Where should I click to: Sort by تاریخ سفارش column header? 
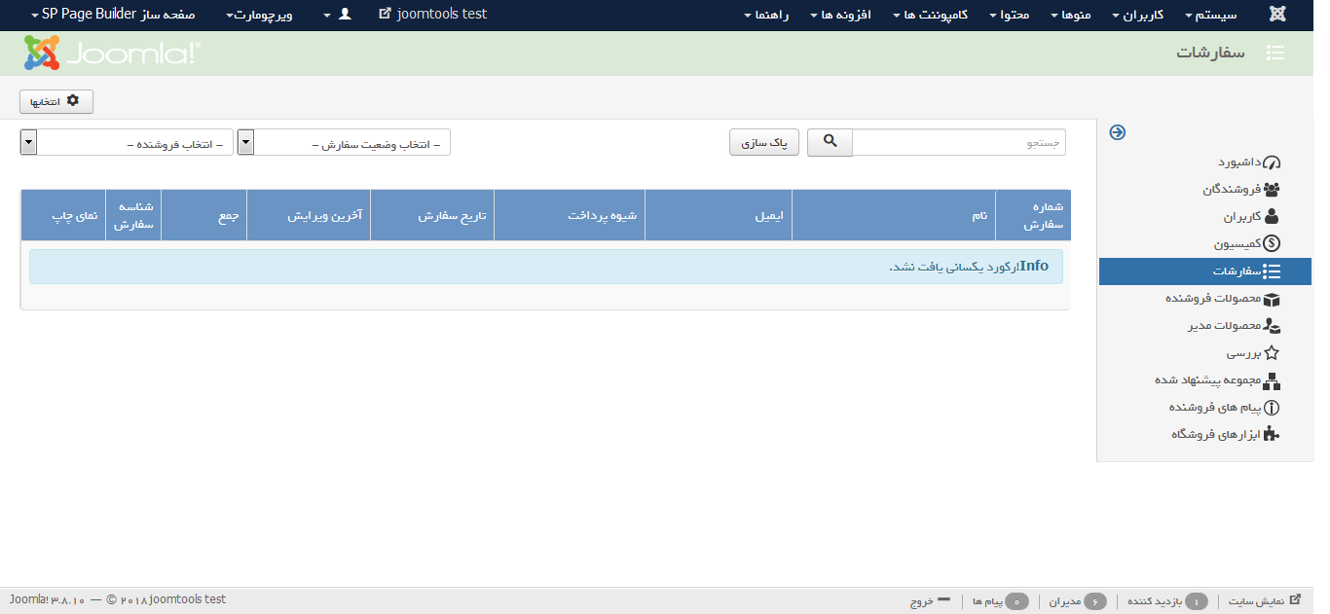pos(452,215)
